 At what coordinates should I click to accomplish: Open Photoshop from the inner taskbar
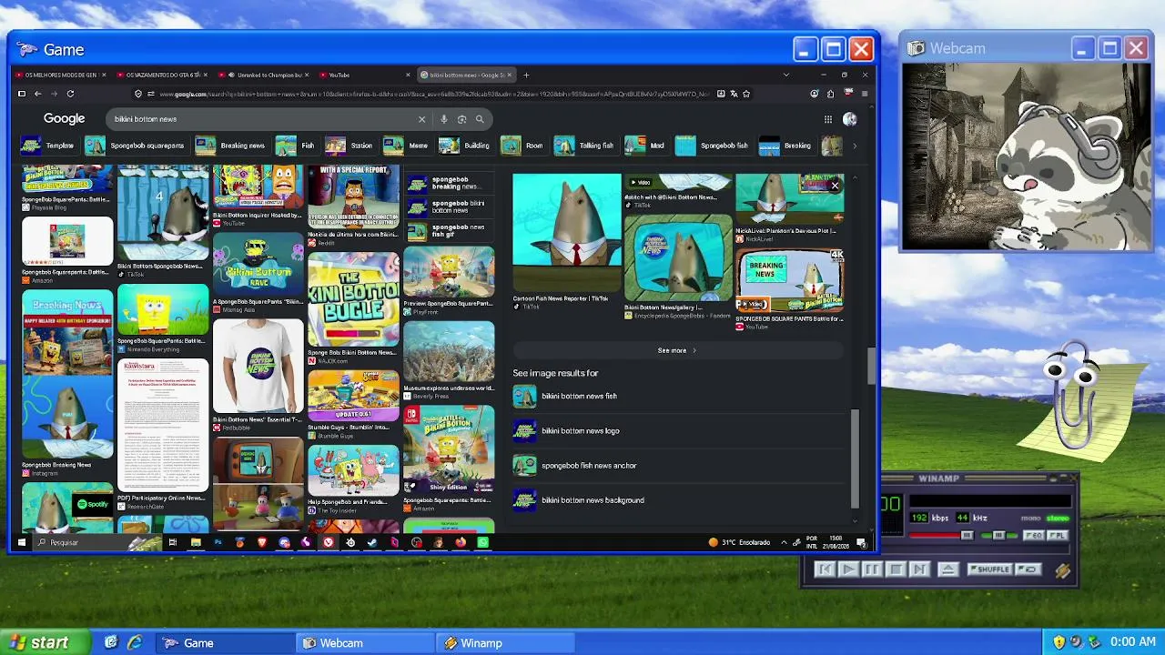coord(218,542)
